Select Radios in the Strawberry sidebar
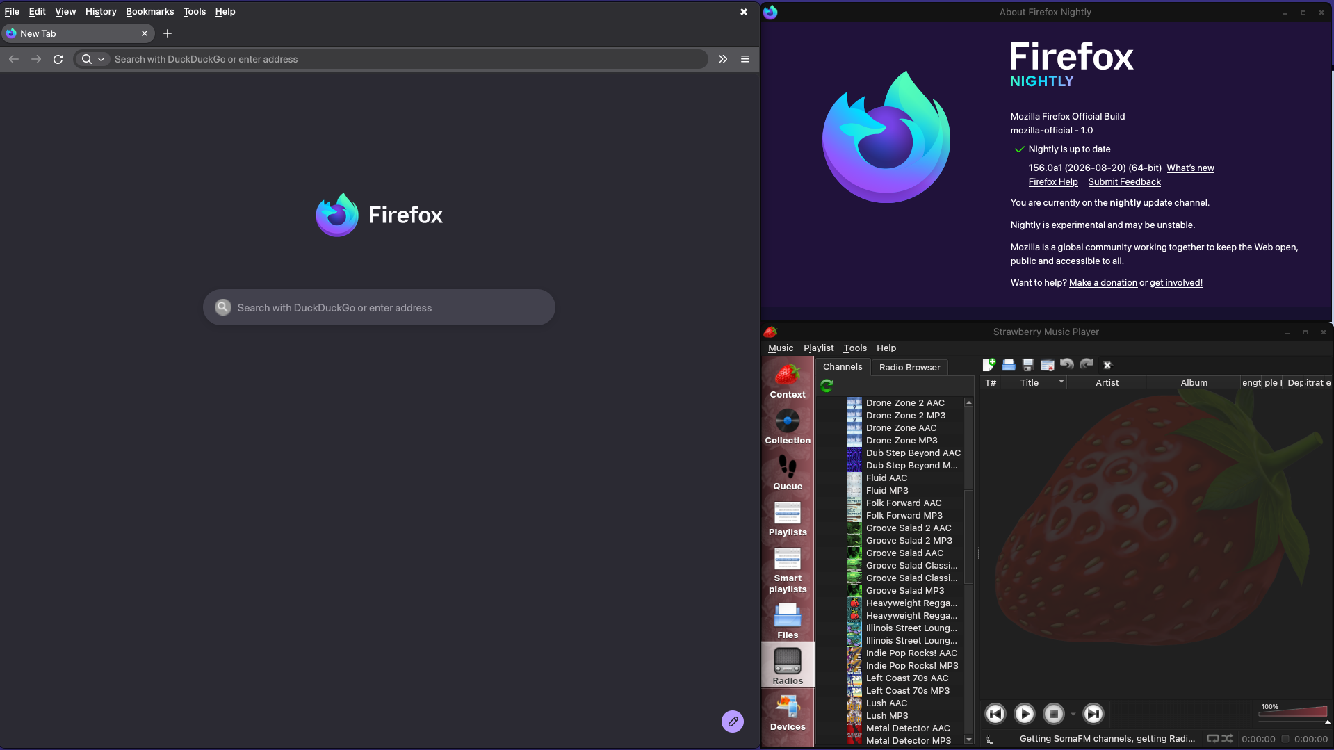The image size is (1334, 750). pyautogui.click(x=788, y=665)
